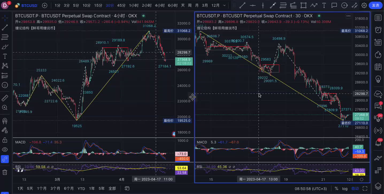
Task: Open the ruler measure tool
Action: click(5, 98)
